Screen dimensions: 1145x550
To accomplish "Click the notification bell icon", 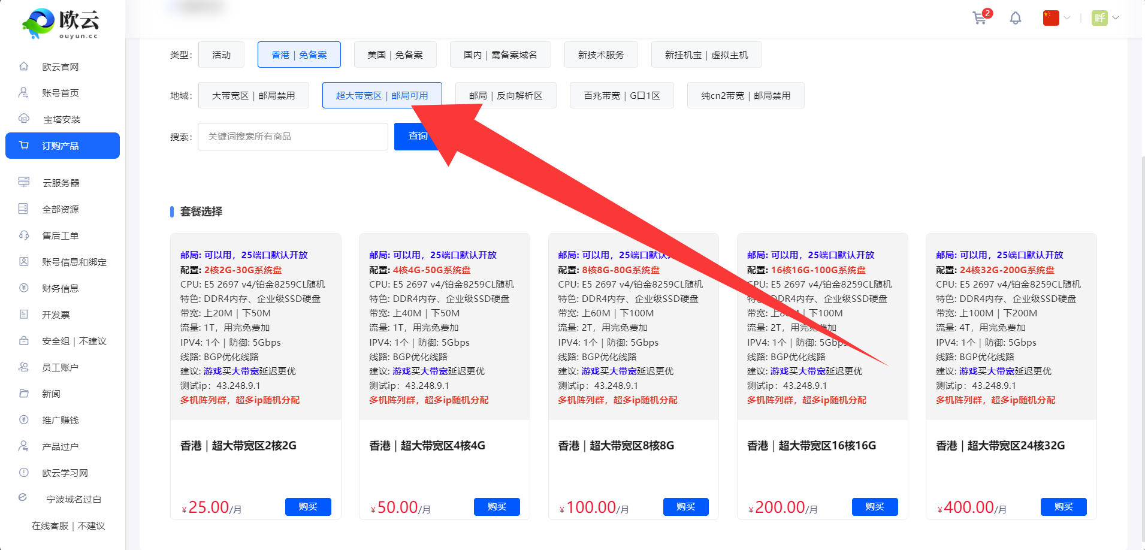I will tap(1015, 18).
